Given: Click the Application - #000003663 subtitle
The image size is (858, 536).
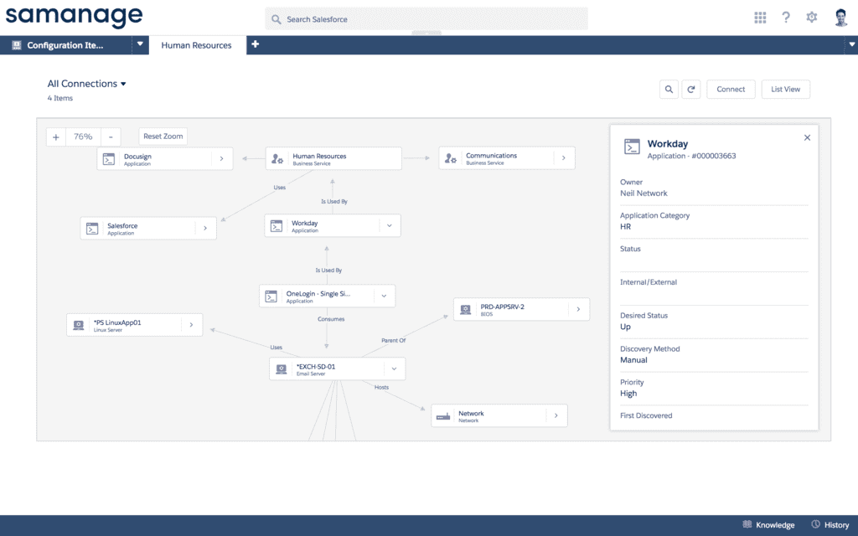Looking at the screenshot, I should coord(691,156).
